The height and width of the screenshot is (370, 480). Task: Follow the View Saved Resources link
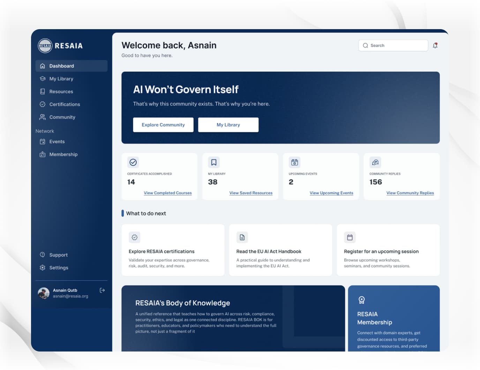pyautogui.click(x=251, y=193)
